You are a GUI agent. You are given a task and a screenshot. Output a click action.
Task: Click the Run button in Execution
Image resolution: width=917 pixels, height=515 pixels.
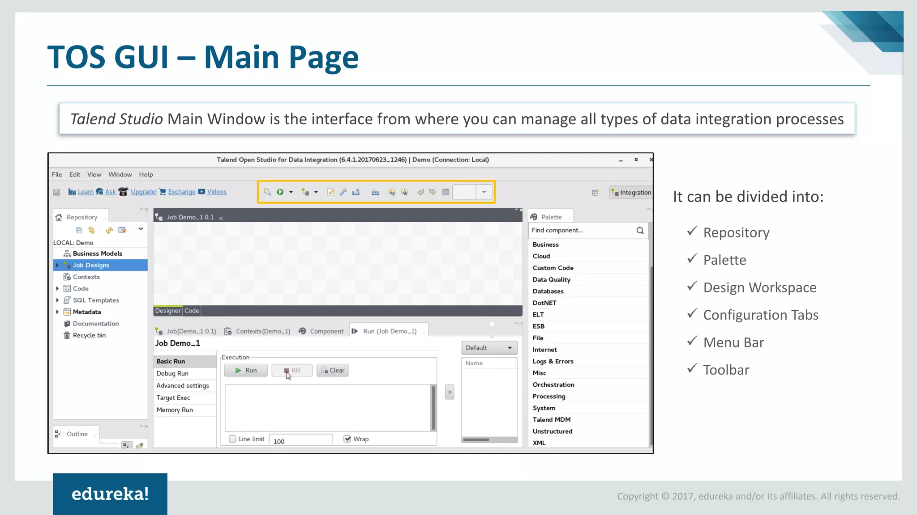tap(246, 370)
